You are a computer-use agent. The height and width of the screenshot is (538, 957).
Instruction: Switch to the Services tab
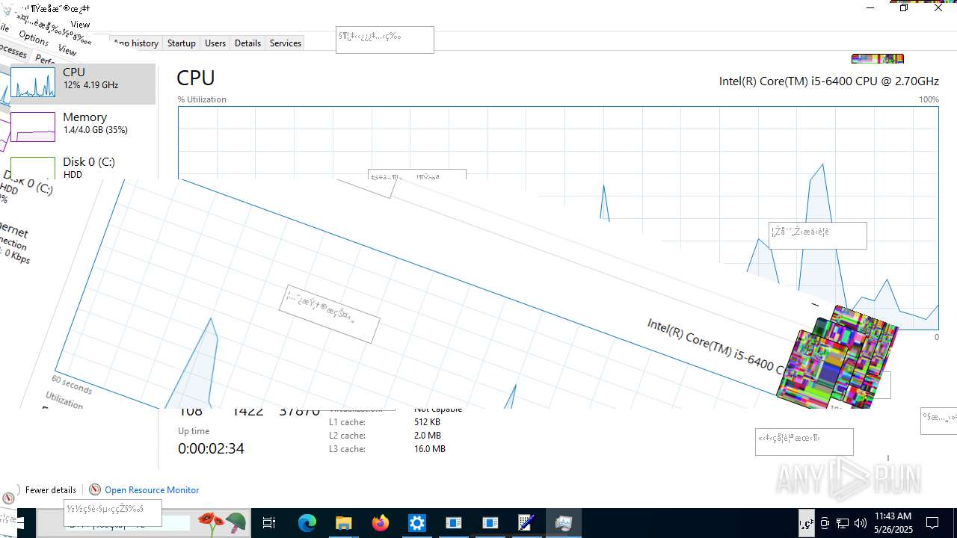[286, 43]
